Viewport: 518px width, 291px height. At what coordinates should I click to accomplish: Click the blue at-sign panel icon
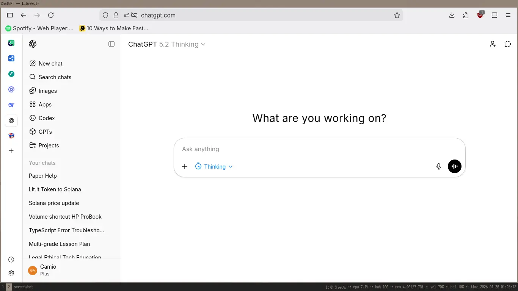click(x=11, y=89)
